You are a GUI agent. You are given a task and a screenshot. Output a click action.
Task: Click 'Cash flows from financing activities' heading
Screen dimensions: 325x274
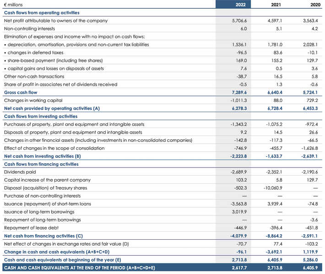click(41, 164)
